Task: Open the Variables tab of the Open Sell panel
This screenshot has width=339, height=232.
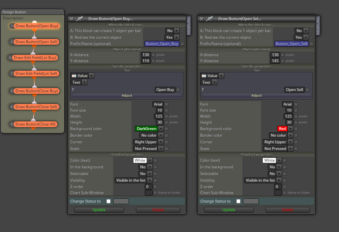Action: 318,26
